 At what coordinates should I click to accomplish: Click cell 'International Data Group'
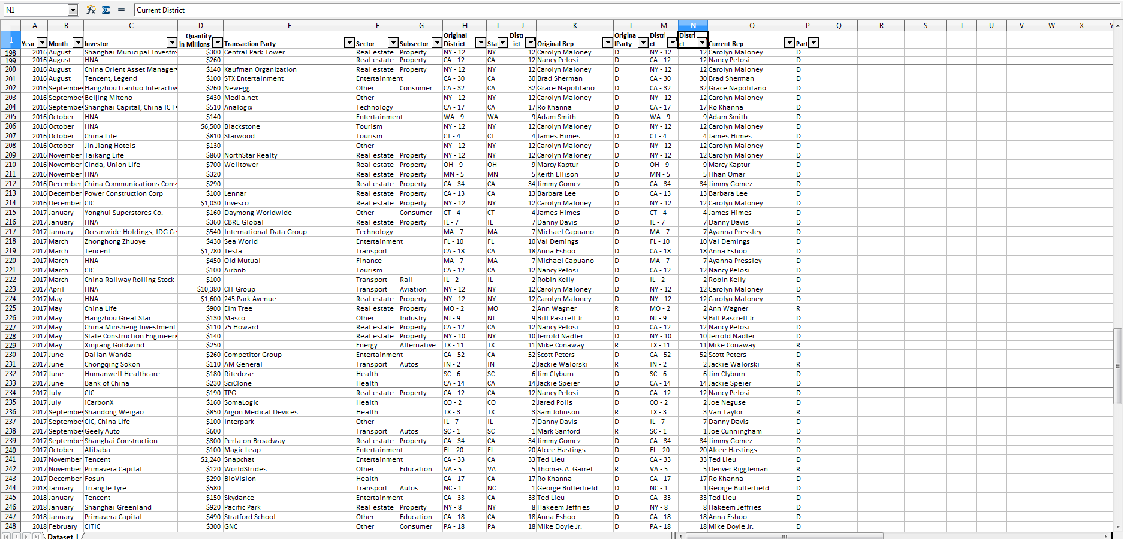(x=290, y=232)
